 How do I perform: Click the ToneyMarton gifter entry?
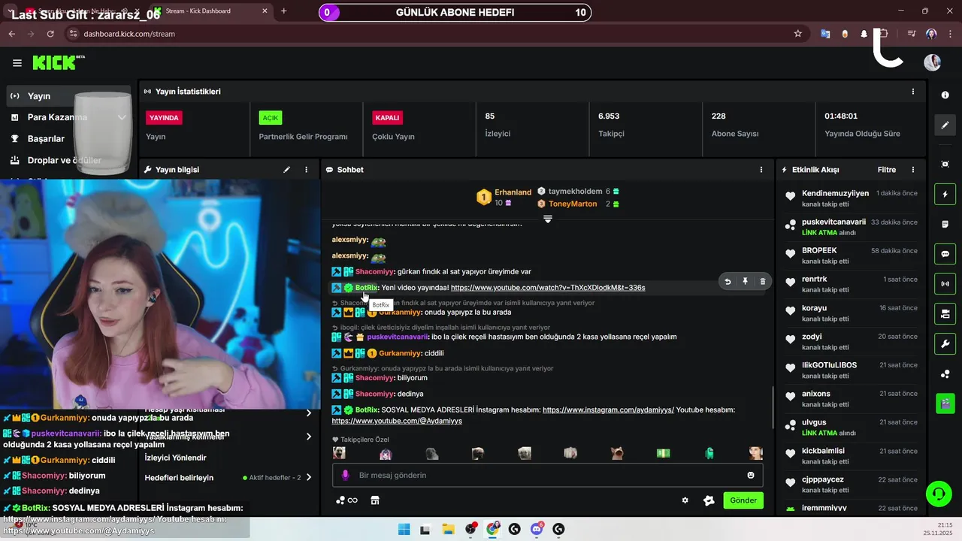pyautogui.click(x=573, y=204)
